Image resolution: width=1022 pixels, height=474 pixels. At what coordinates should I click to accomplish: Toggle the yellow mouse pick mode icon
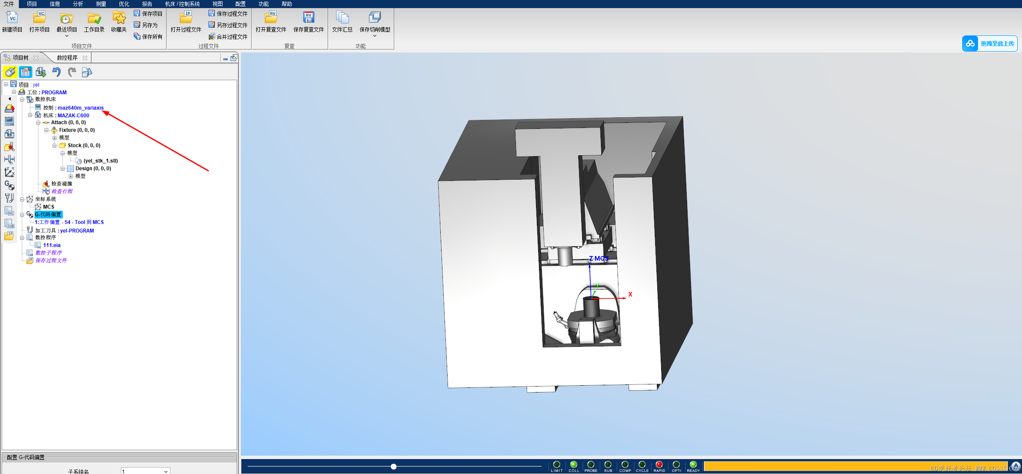pos(10,72)
